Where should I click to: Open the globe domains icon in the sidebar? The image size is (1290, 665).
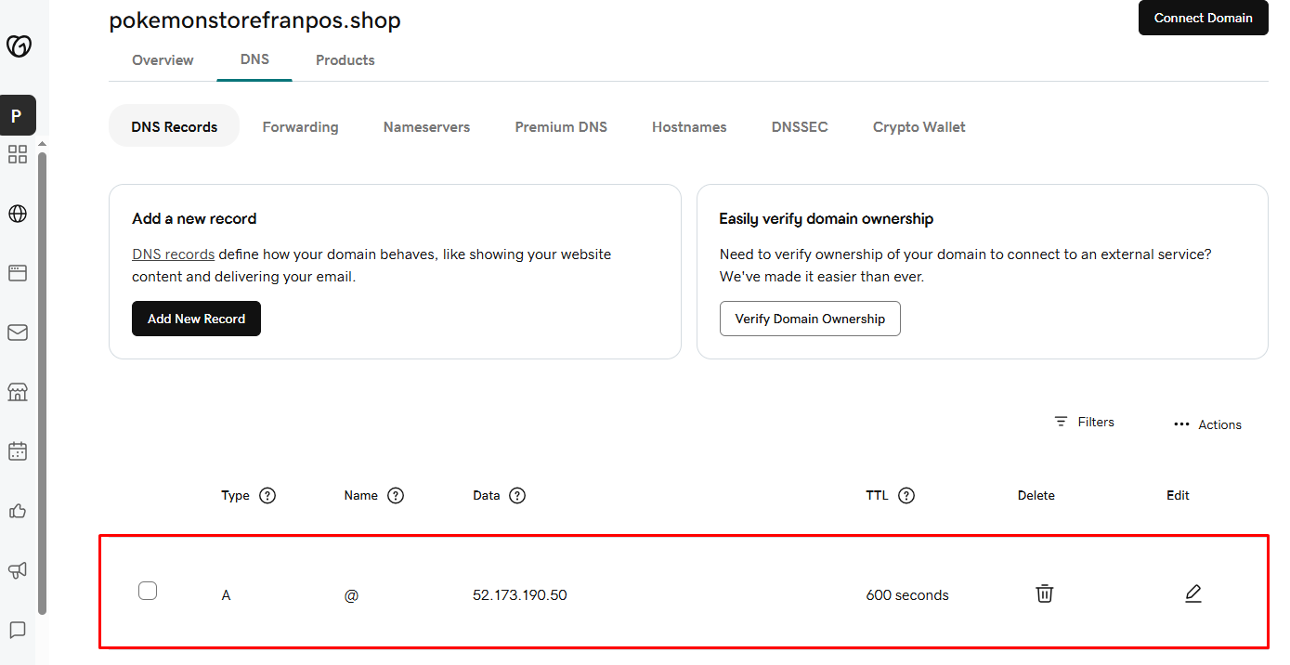(18, 214)
